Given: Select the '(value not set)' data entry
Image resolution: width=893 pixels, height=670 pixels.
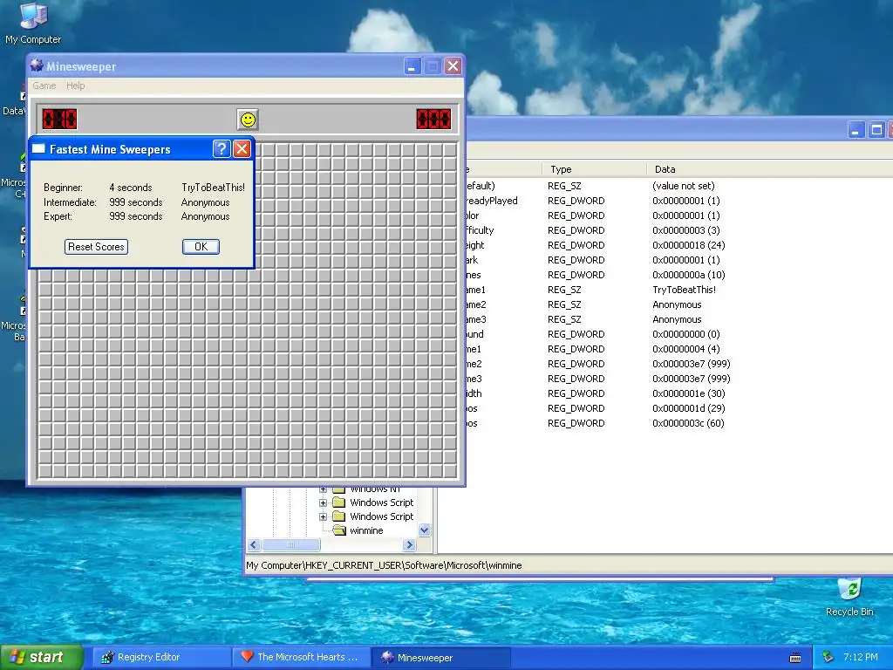Looking at the screenshot, I should click(x=684, y=186).
